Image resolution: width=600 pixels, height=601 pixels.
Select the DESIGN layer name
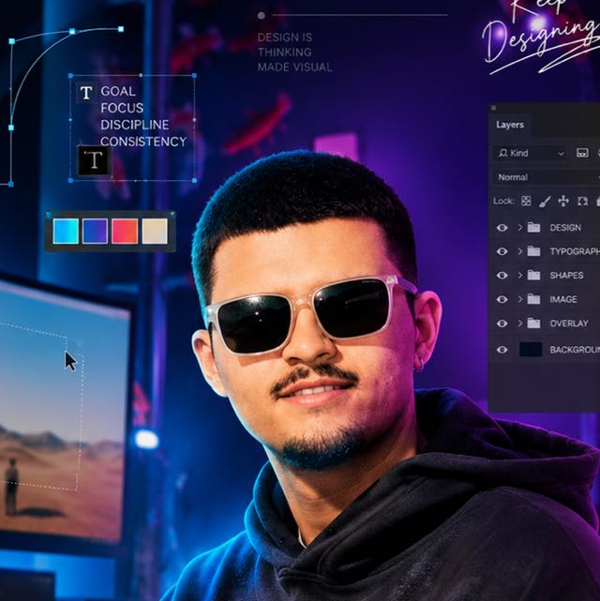click(565, 228)
